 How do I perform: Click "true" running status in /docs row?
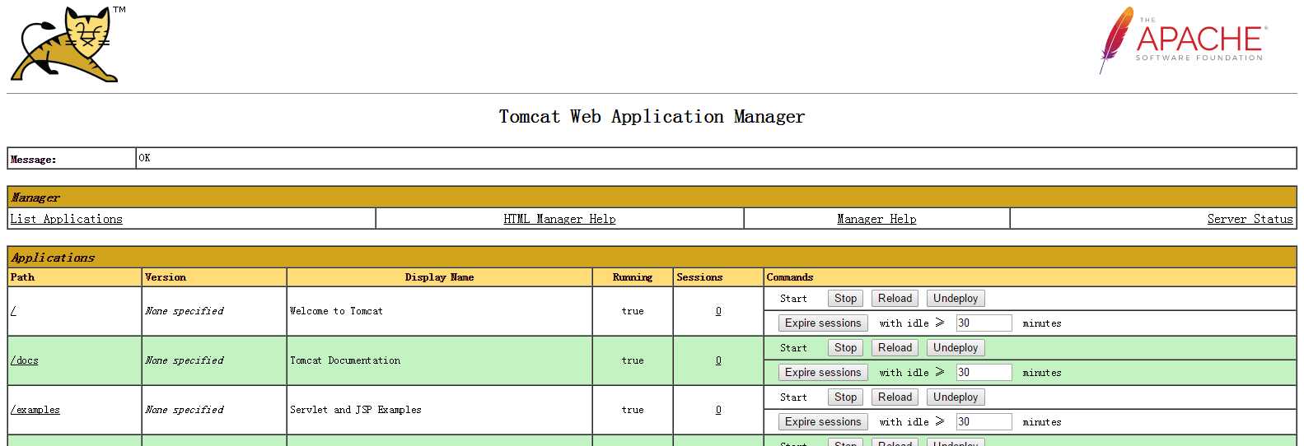click(633, 360)
